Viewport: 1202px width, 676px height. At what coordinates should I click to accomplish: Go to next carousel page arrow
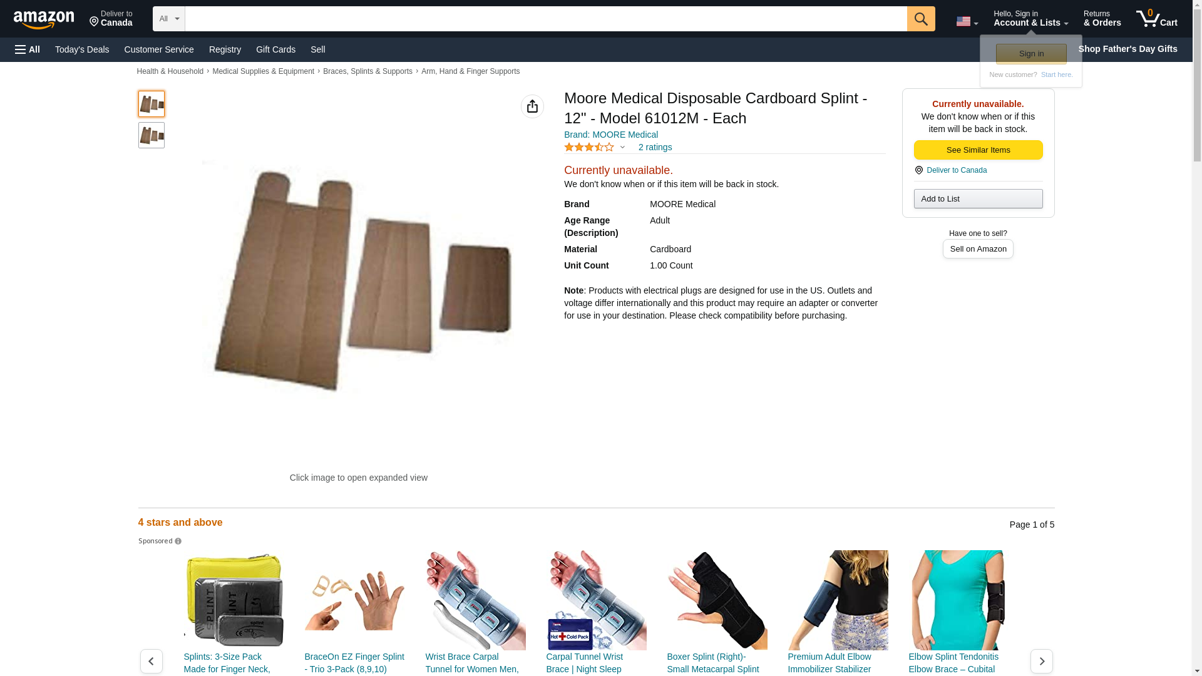click(x=1041, y=661)
